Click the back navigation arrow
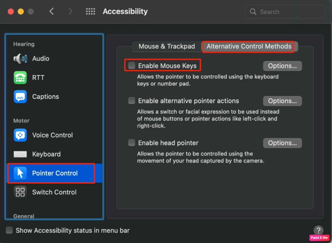Viewport: 332px width, 243px height. click(52, 11)
